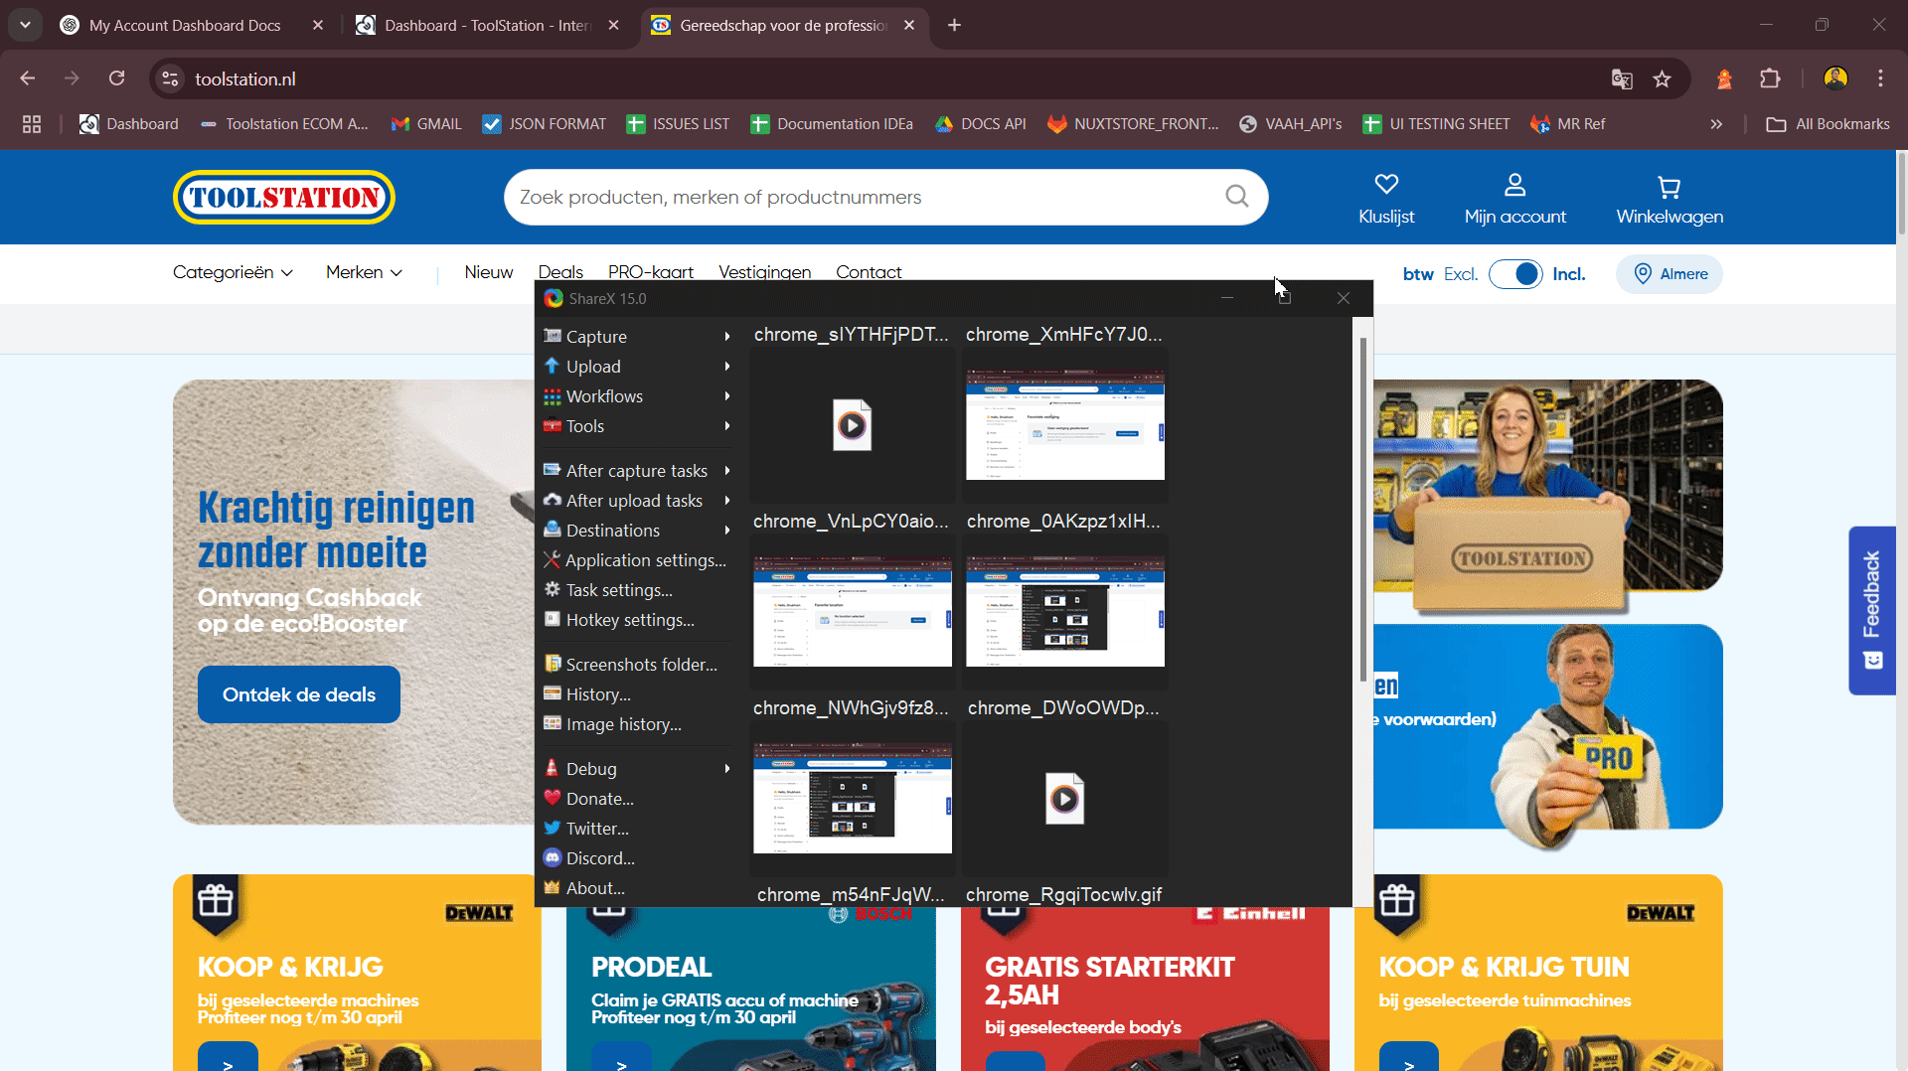Open Task settings in ShareX
The height and width of the screenshot is (1071, 1908).
[618, 589]
